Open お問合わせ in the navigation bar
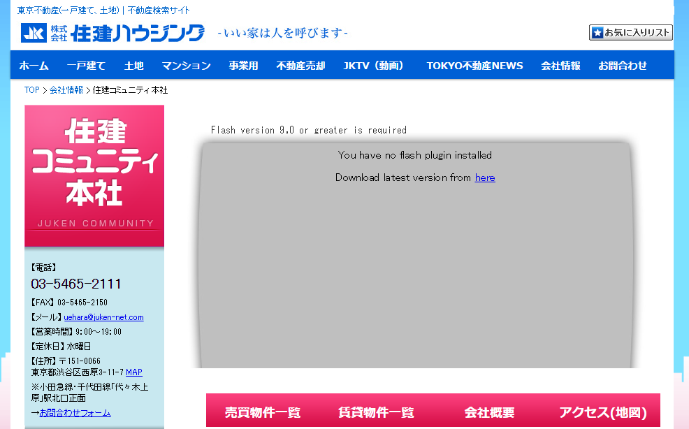 (x=622, y=66)
